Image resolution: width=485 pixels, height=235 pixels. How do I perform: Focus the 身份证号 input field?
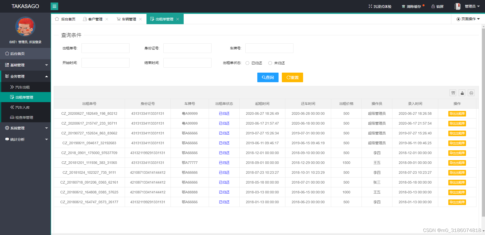(x=187, y=48)
